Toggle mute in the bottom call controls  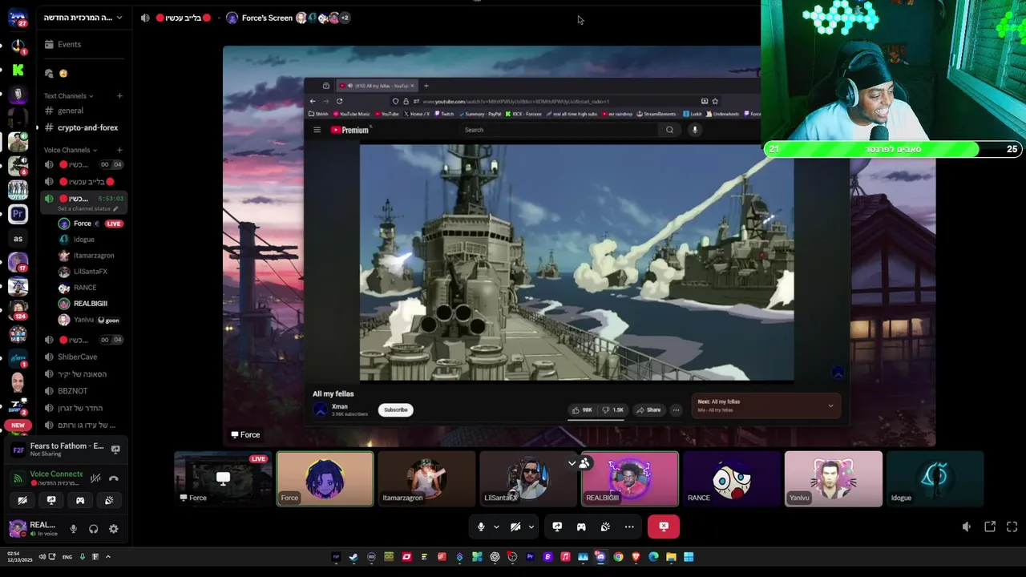click(x=481, y=527)
